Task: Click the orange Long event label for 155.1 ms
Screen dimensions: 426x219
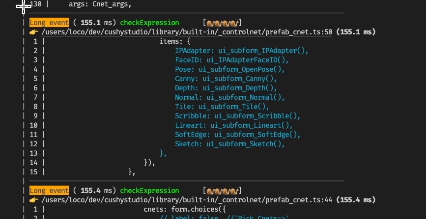Action: pos(49,23)
